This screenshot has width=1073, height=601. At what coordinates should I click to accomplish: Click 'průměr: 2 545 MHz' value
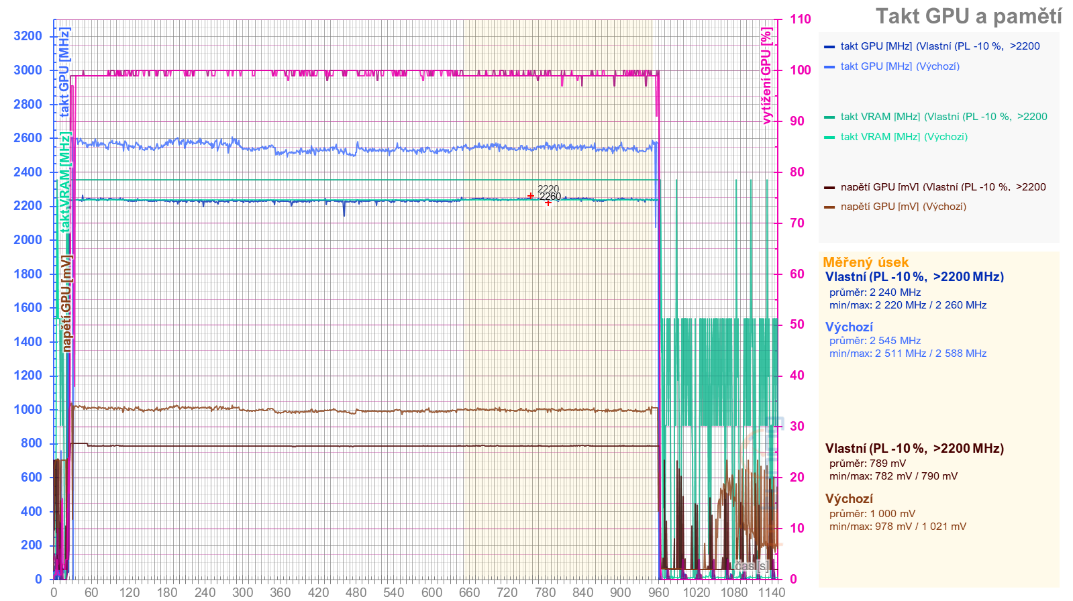(x=875, y=341)
